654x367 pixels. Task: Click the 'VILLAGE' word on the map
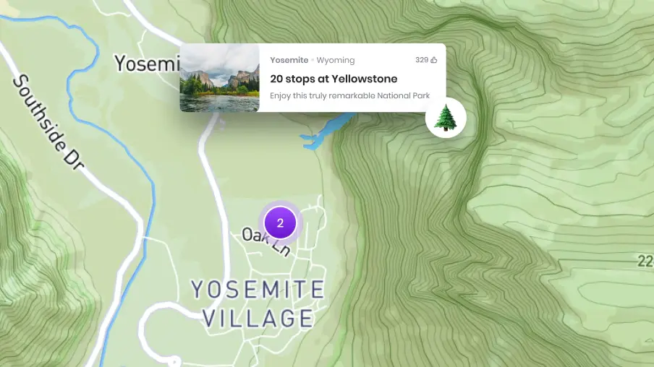click(258, 319)
